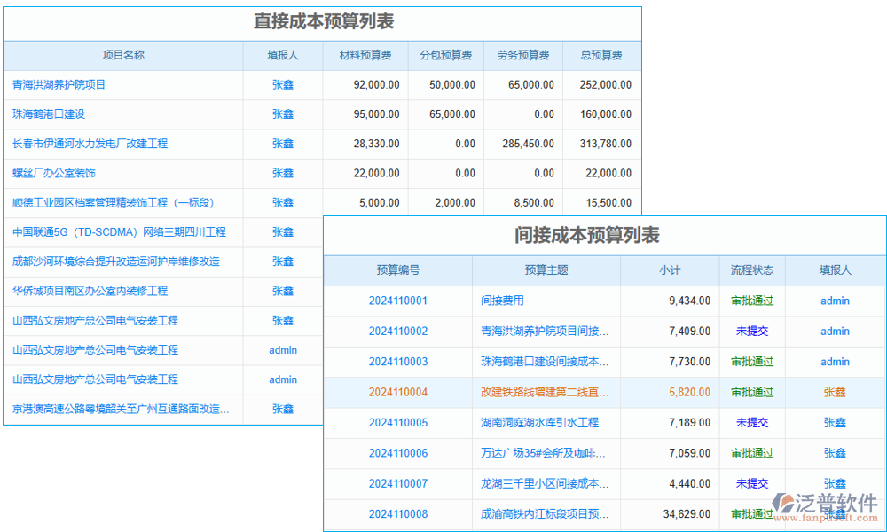Open budget number 2024110001
Image resolution: width=887 pixels, height=532 pixels.
coord(398,301)
